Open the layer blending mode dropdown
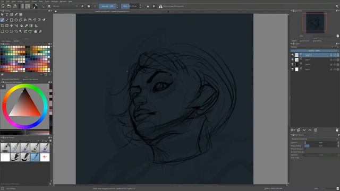The image size is (340, 191). tap(312, 47)
